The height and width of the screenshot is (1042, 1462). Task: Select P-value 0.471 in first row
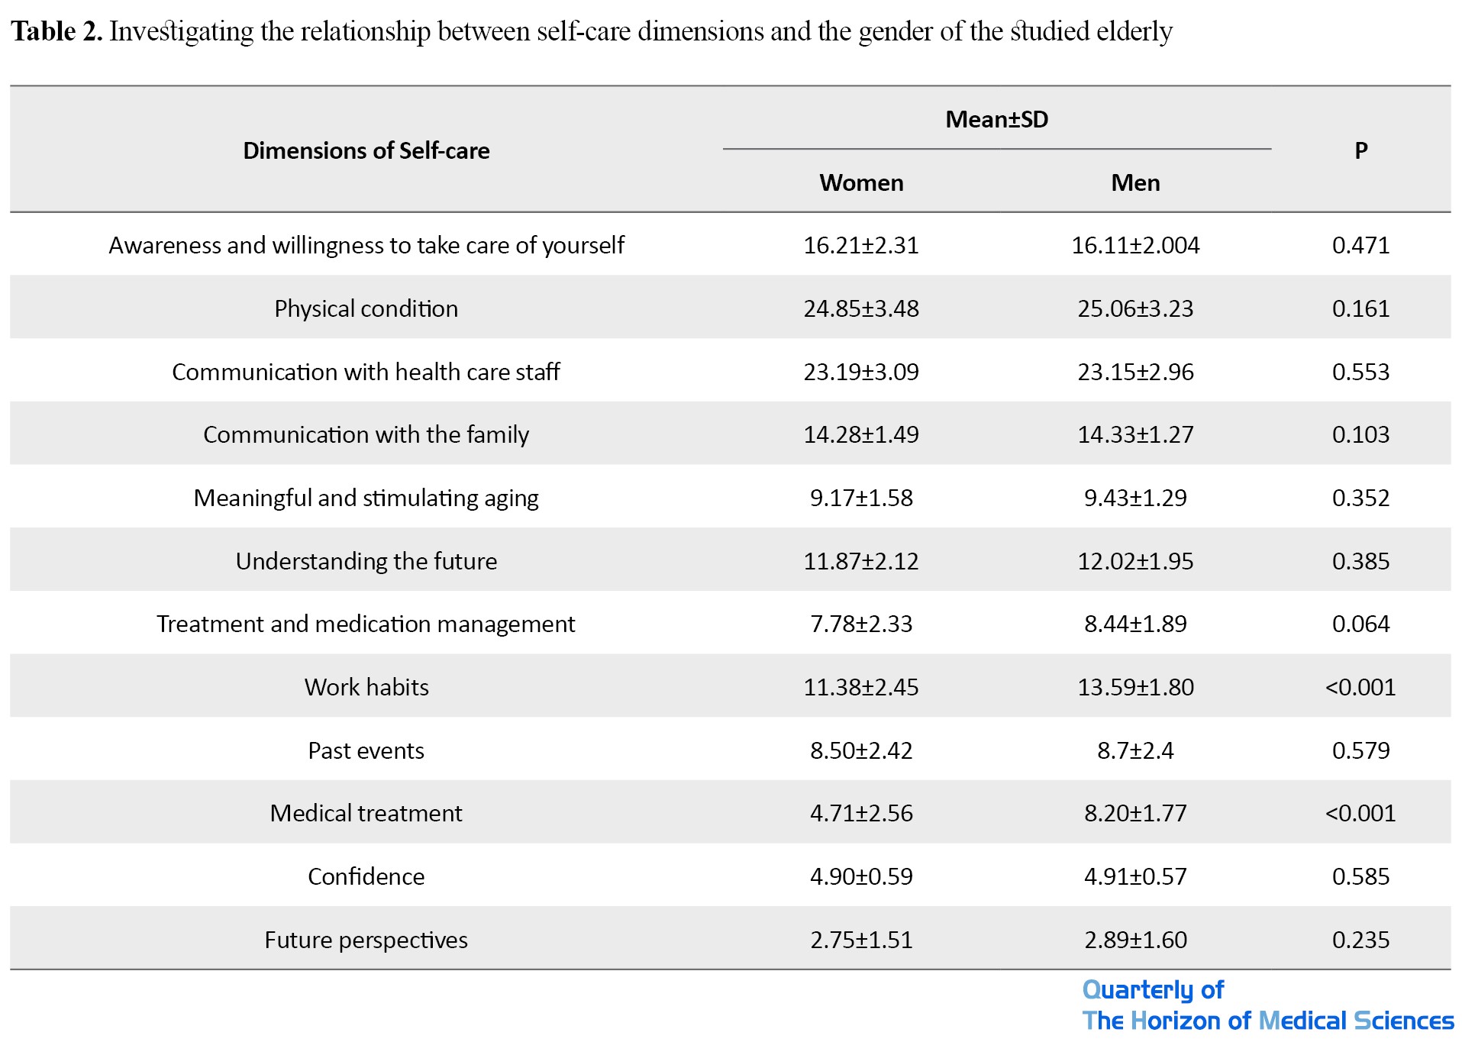[x=1360, y=245]
